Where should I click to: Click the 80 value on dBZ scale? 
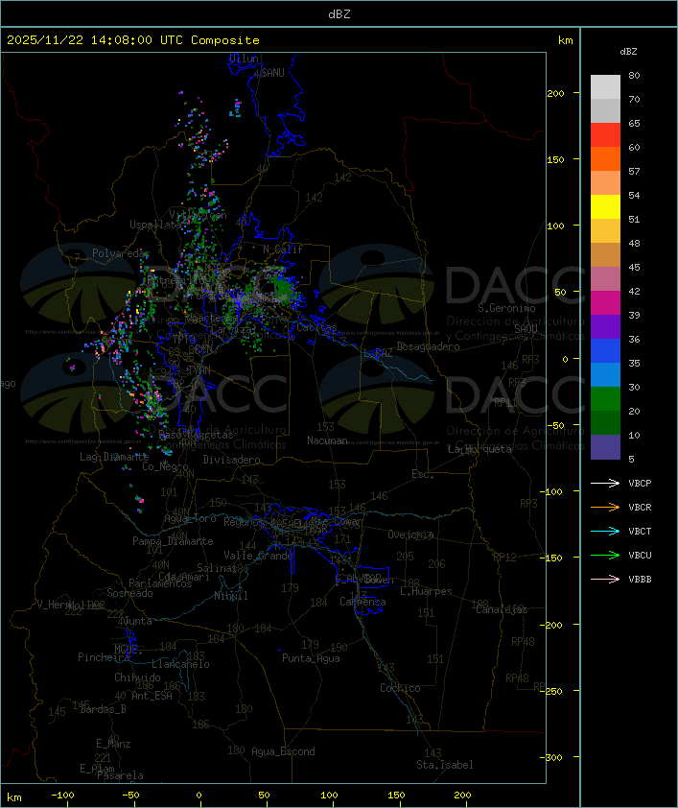[x=634, y=75]
